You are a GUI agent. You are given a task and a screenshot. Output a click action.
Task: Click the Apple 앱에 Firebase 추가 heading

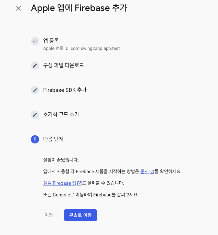click(x=79, y=8)
